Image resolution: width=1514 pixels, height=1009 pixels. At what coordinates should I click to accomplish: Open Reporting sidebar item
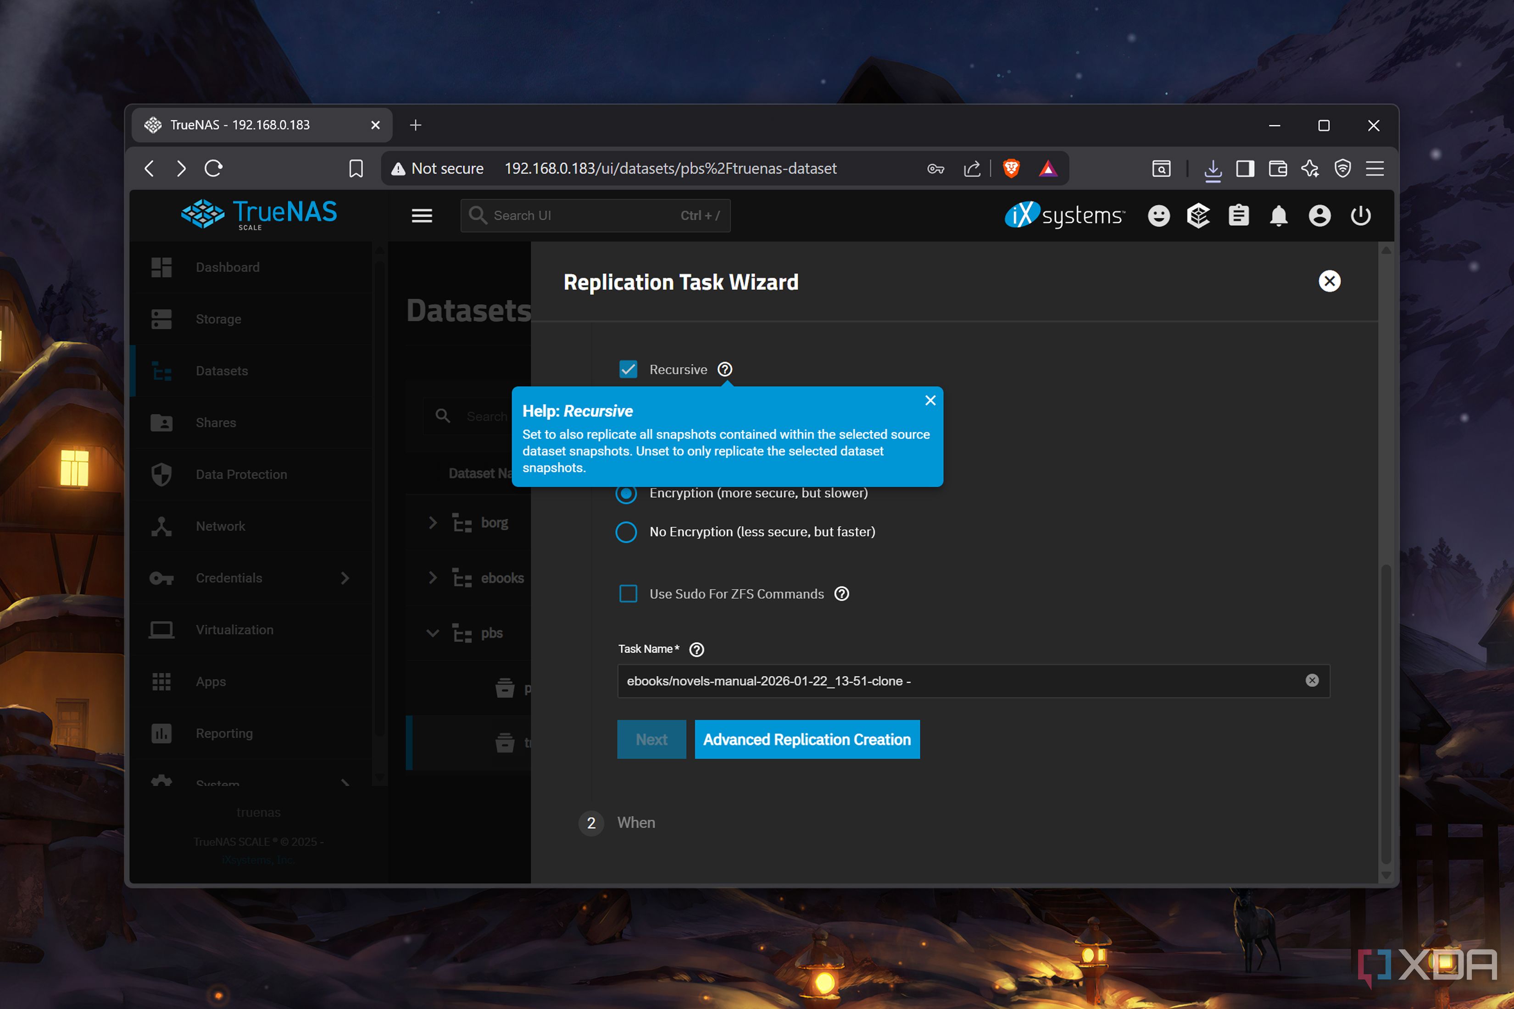point(251,733)
